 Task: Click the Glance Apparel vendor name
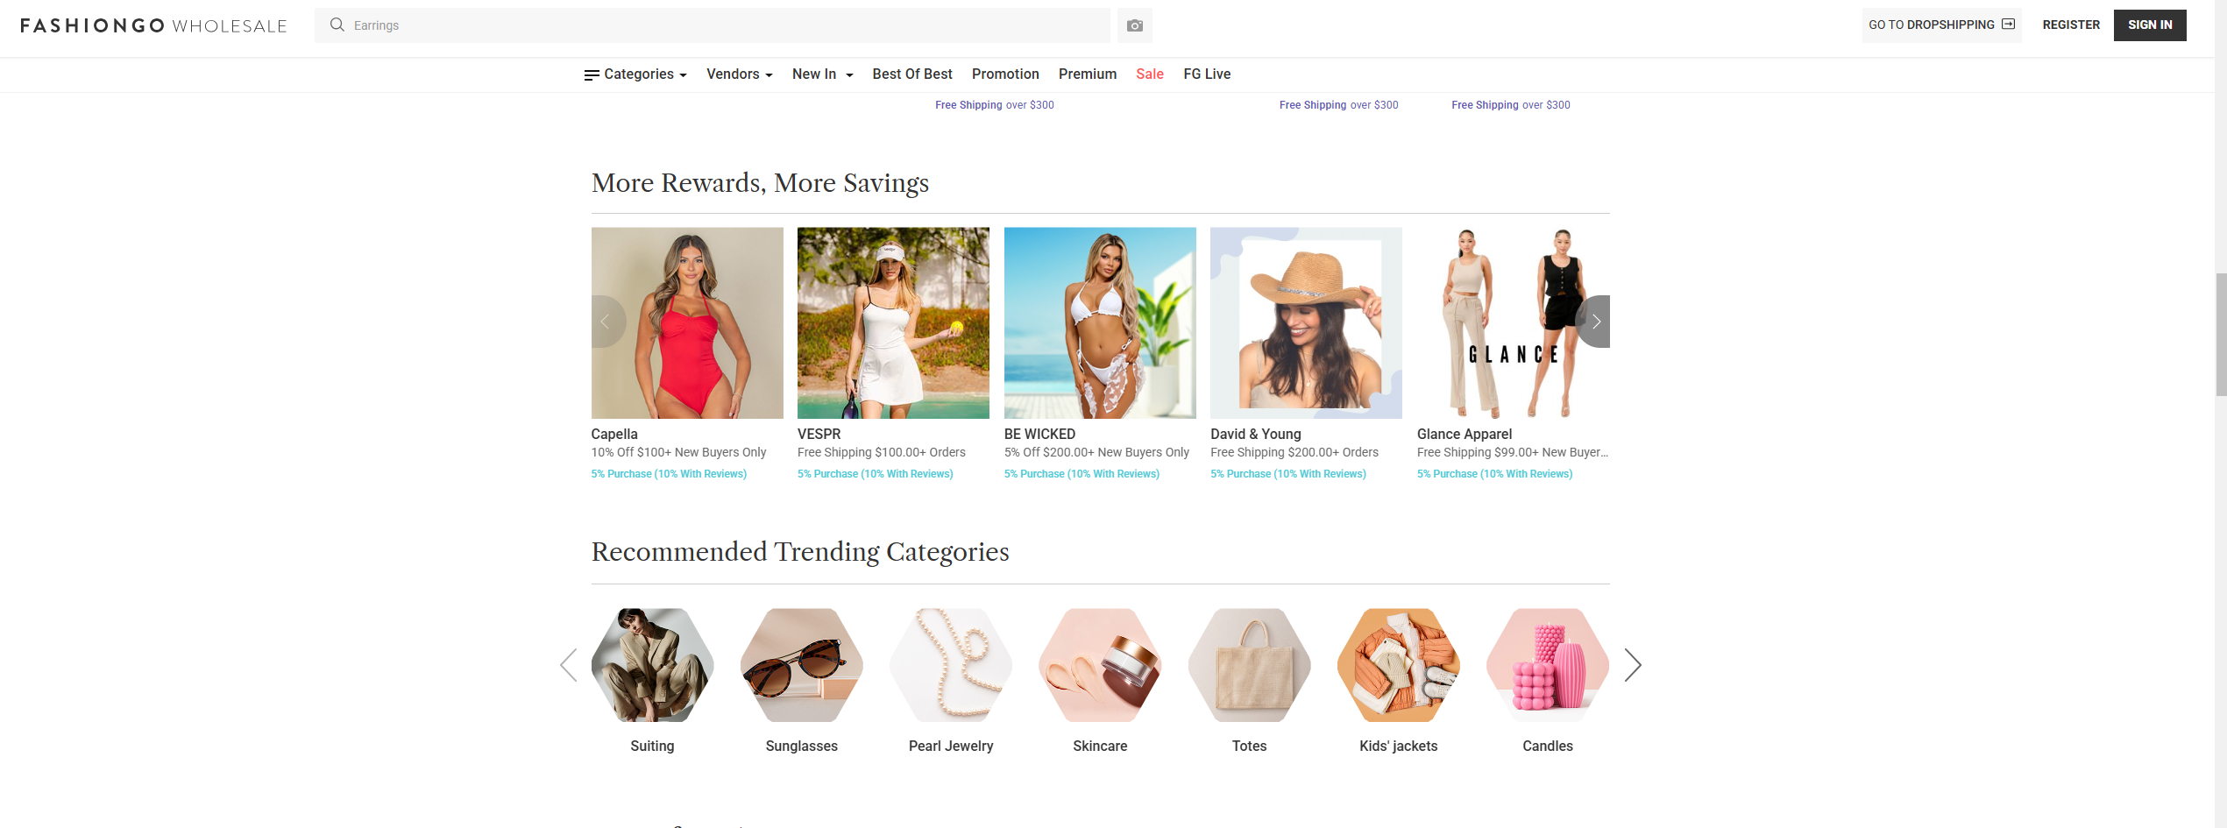point(1464,435)
